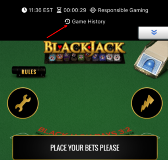Select the light blue chip in tray

[52, 58]
